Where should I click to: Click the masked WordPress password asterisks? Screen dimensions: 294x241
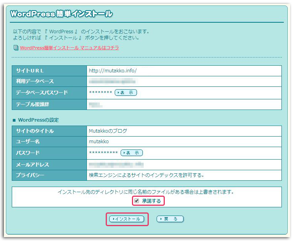103,153
